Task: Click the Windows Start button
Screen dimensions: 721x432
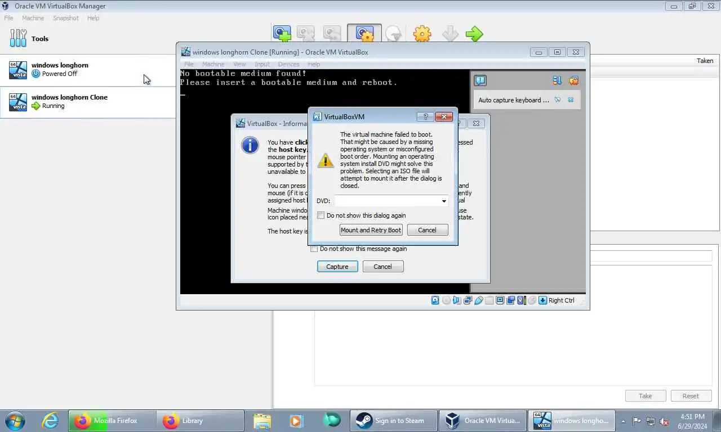Action: [x=15, y=421]
